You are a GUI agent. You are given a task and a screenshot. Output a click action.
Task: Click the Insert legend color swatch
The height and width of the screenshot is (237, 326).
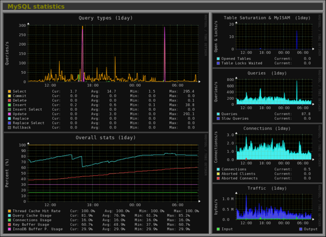[x=9, y=105]
